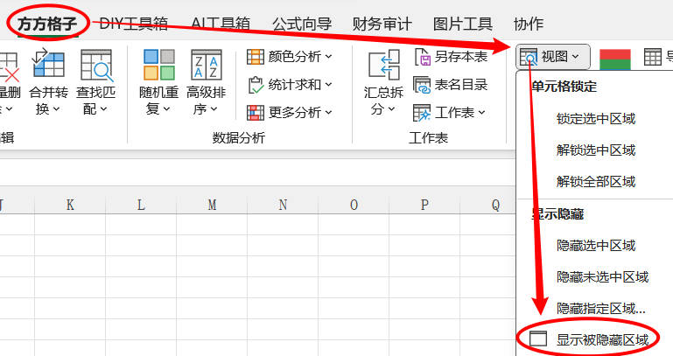Expand the 颜色分析 dropdown
This screenshot has width=673, height=356.
pos(290,57)
